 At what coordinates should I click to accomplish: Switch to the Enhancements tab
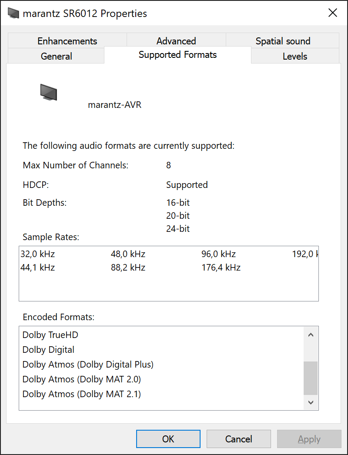pyautogui.click(x=67, y=41)
